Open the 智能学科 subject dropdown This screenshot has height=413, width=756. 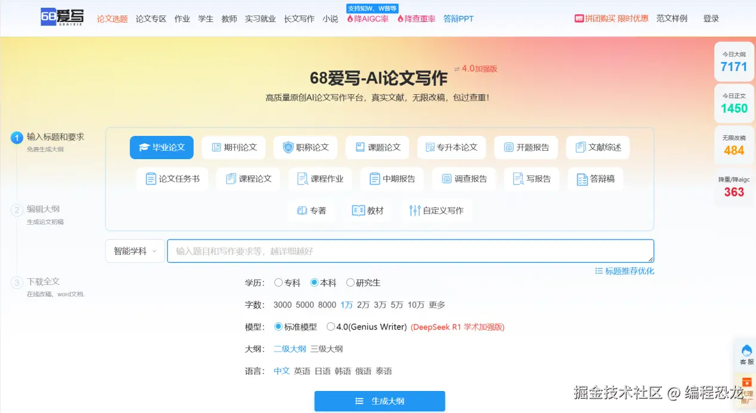click(x=135, y=251)
